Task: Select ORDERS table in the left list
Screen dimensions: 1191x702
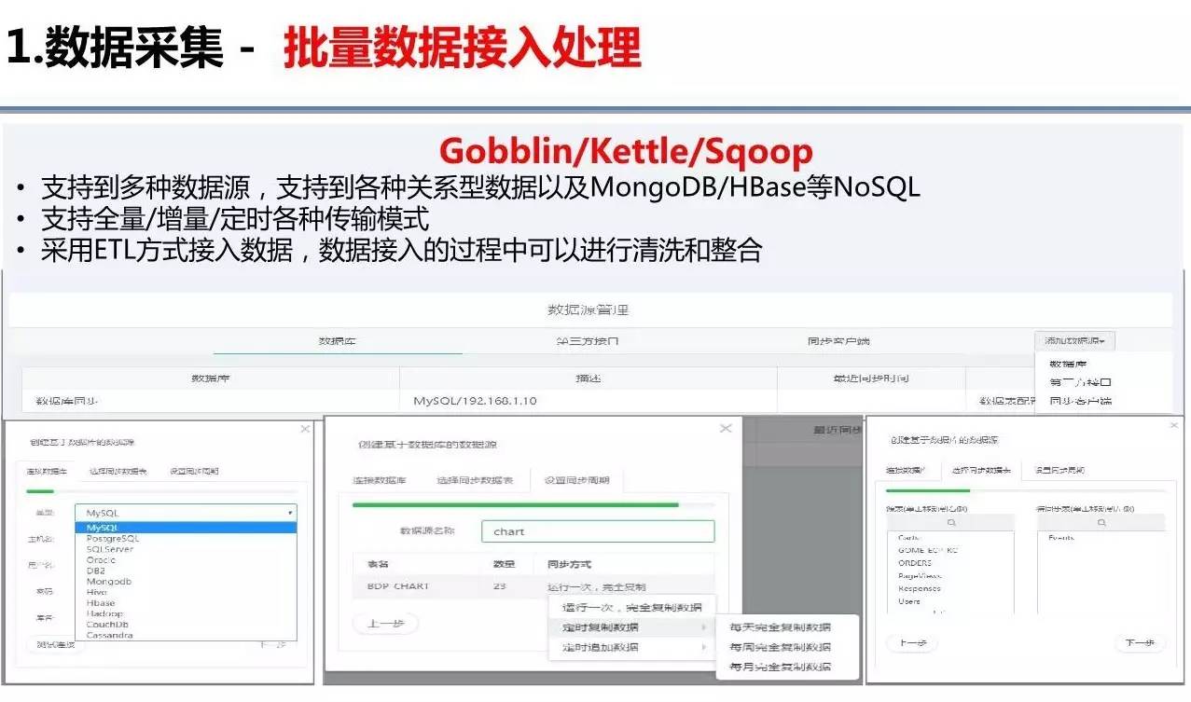Action: 915,563
